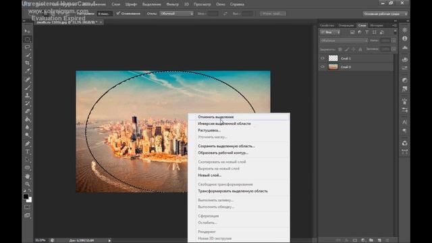Switch to the Операции tab
Screen dimensions: 432x243
[x=346, y=26]
